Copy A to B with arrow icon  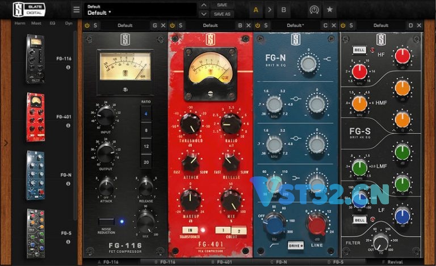click(270, 10)
